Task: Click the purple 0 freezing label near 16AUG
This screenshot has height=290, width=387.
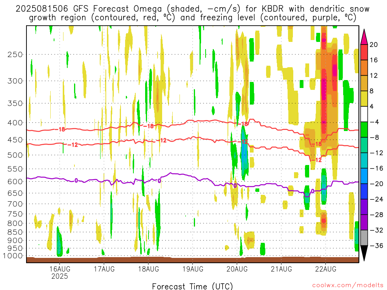Action: click(76, 181)
